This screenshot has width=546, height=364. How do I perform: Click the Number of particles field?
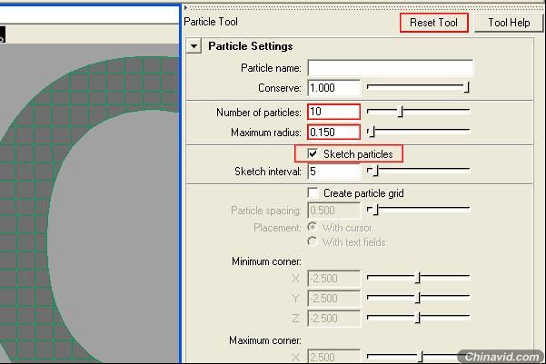click(333, 113)
